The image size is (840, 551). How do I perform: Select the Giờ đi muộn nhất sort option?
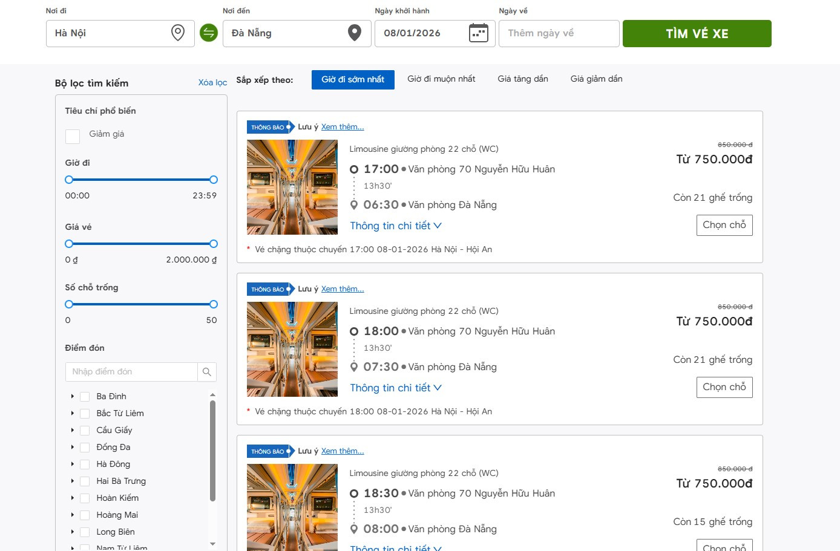[441, 79]
